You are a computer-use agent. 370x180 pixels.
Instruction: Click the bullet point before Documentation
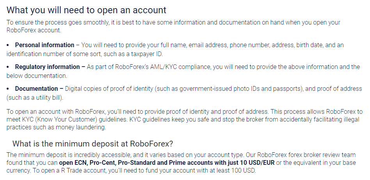pyautogui.click(x=8, y=89)
